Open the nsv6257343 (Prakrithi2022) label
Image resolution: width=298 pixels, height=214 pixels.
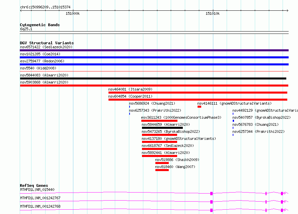pyautogui.click(x=155, y=110)
